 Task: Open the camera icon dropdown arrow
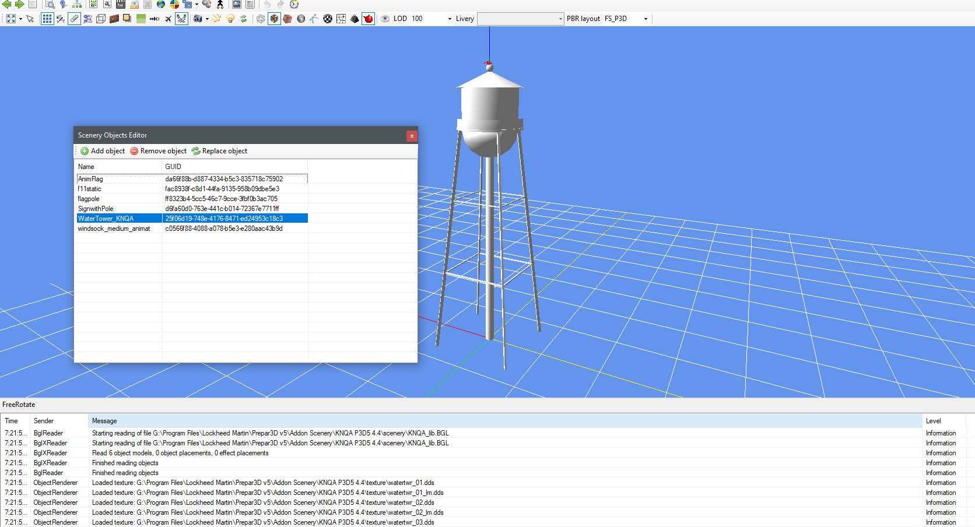tap(207, 19)
